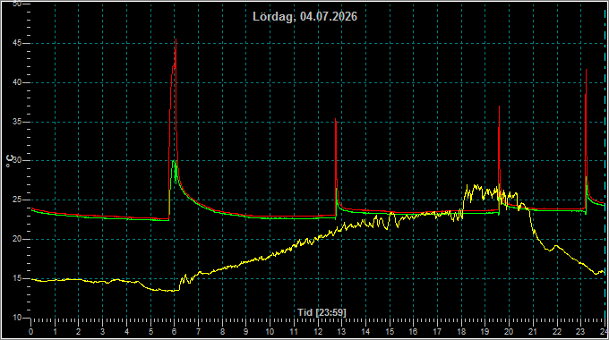Select hour 6 on the time axis
Viewport: 609px width, 340px height.
[x=174, y=332]
